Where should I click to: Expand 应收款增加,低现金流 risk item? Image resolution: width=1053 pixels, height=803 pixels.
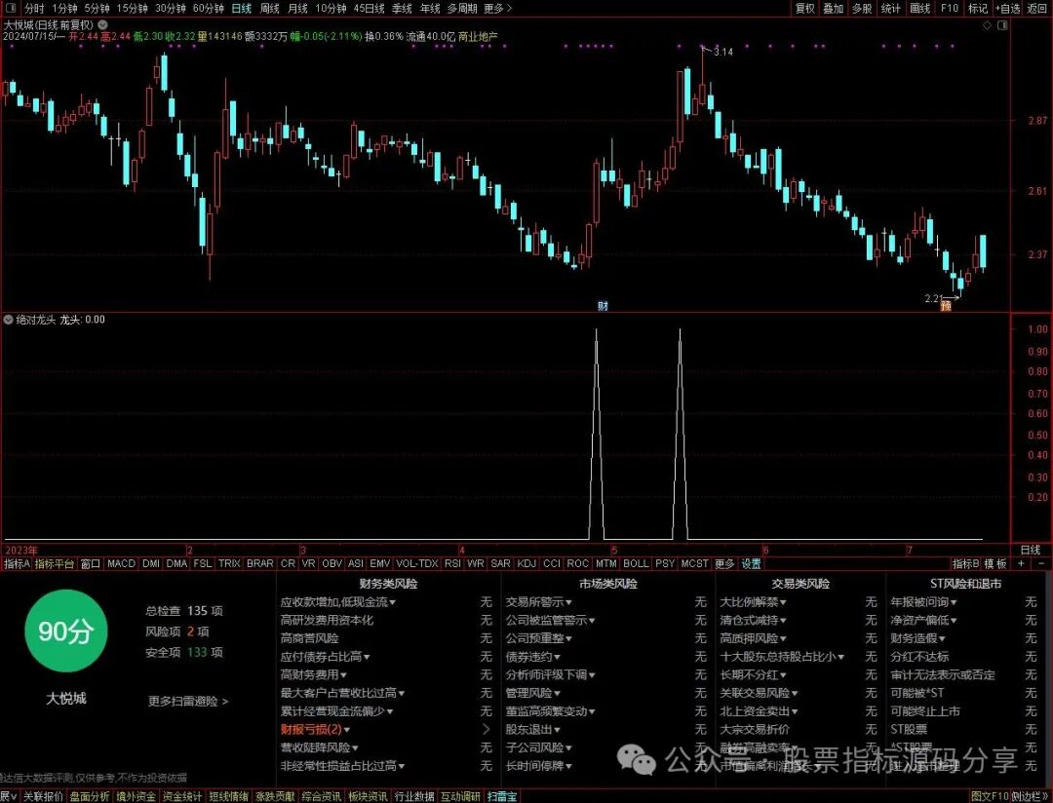tap(337, 602)
